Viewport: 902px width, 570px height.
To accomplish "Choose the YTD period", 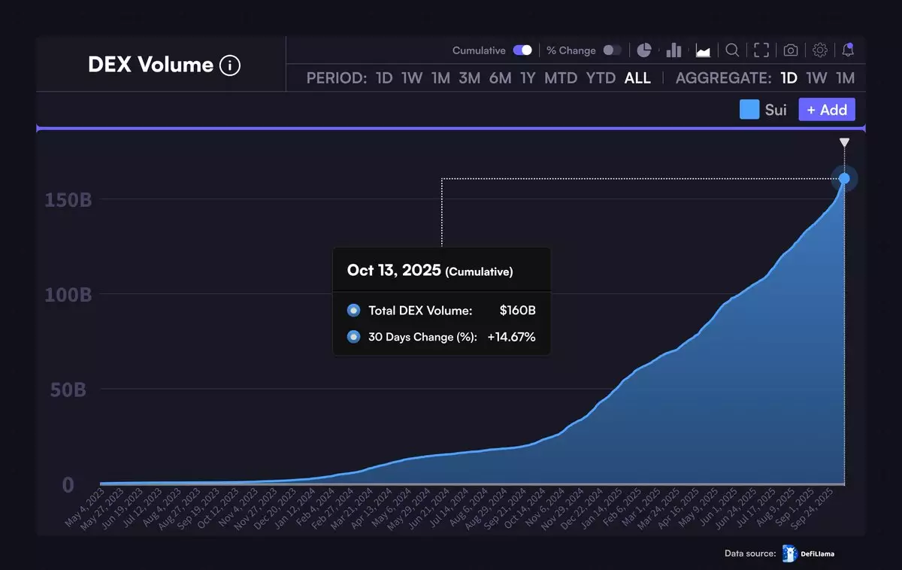I will 601,78.
